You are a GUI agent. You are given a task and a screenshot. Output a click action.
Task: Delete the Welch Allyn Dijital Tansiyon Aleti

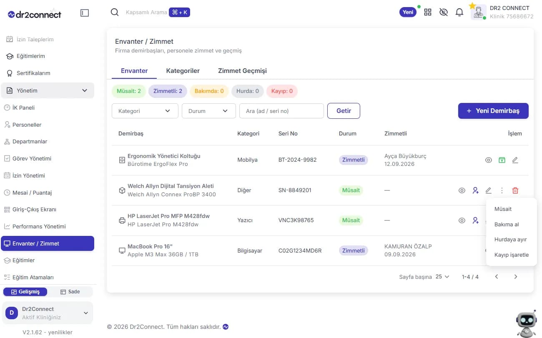(x=515, y=190)
